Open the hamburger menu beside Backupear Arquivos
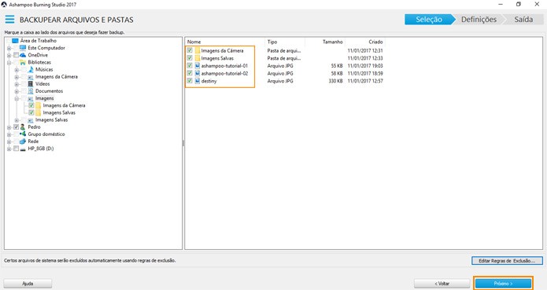The image size is (547, 290). coord(9,19)
